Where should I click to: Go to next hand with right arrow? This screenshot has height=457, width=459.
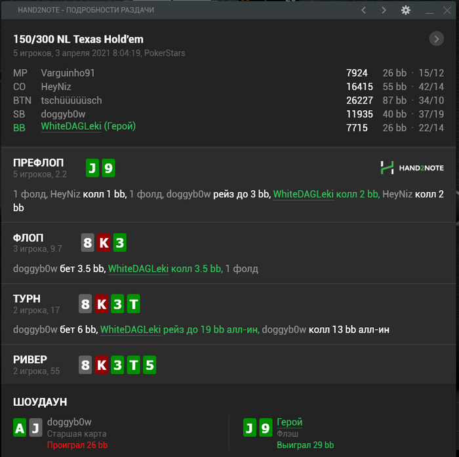384,10
